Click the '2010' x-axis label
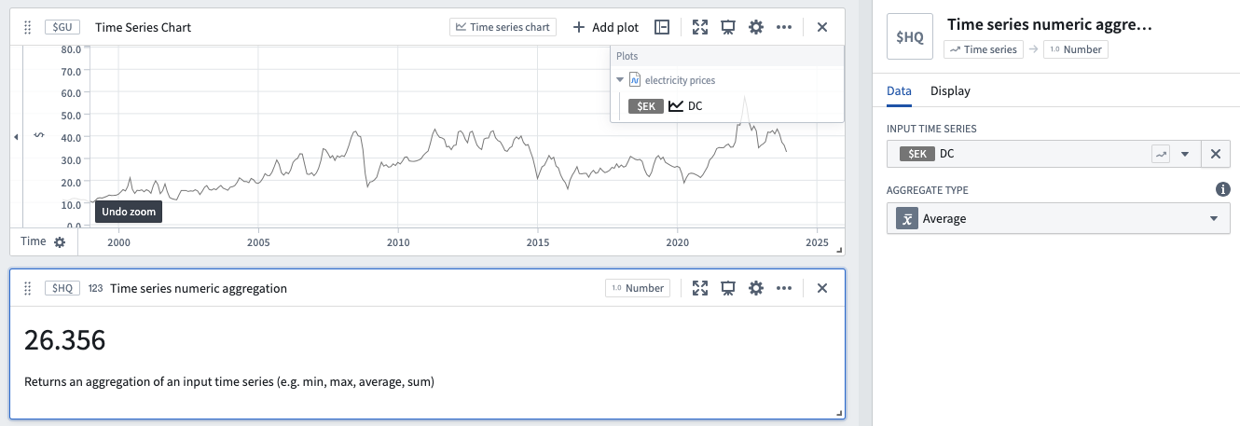 click(398, 242)
